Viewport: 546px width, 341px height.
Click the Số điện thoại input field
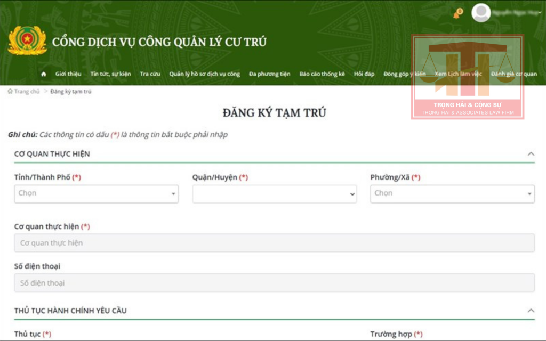point(274,283)
